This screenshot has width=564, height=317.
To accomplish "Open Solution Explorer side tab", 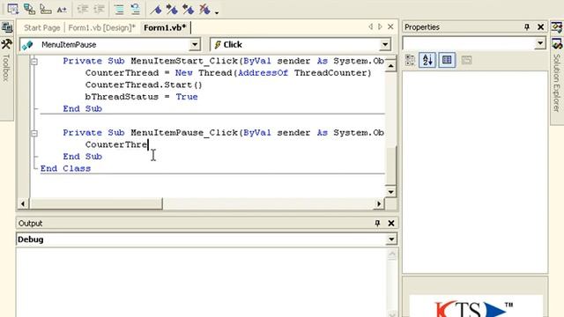I will tap(557, 81).
